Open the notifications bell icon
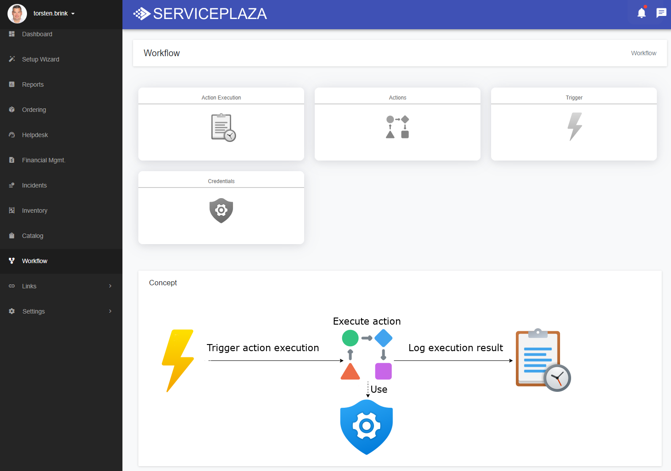The width and height of the screenshot is (671, 471). tap(641, 13)
